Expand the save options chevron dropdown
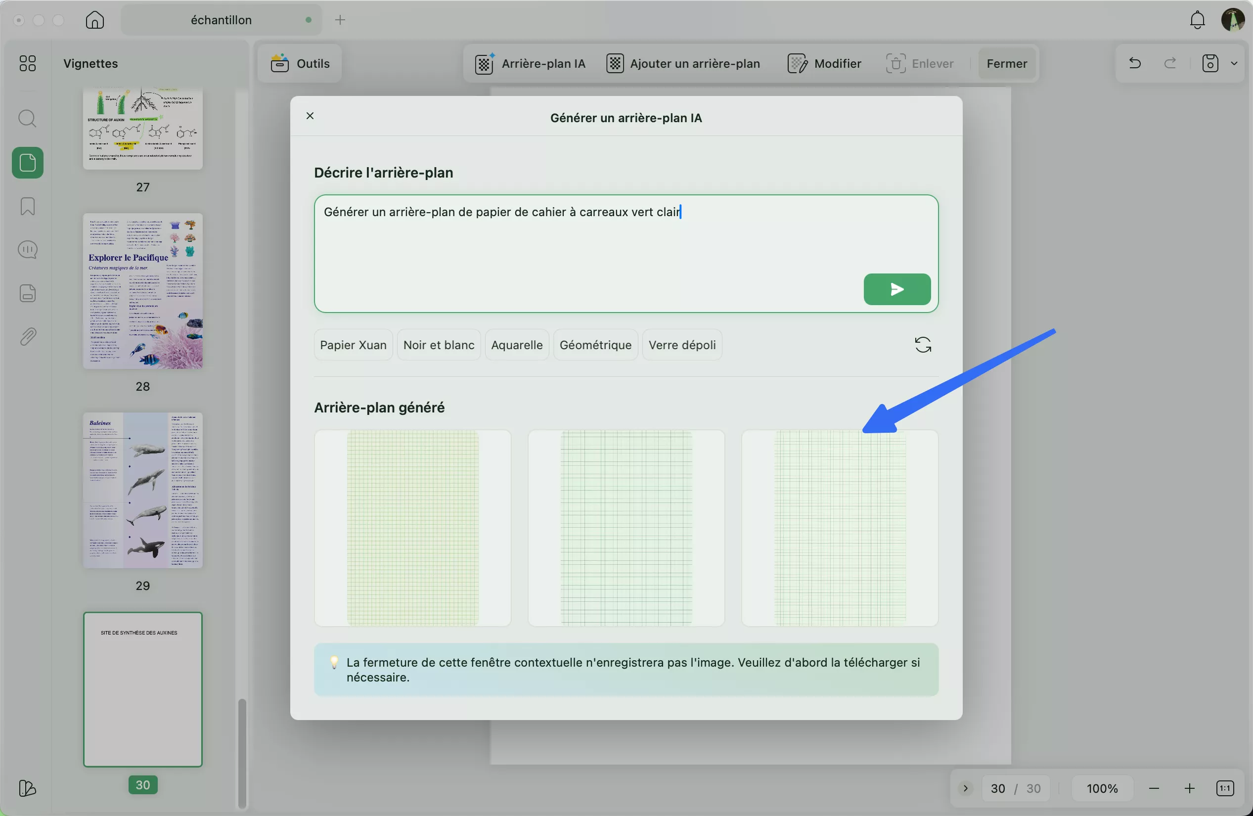The image size is (1253, 816). pyautogui.click(x=1235, y=63)
